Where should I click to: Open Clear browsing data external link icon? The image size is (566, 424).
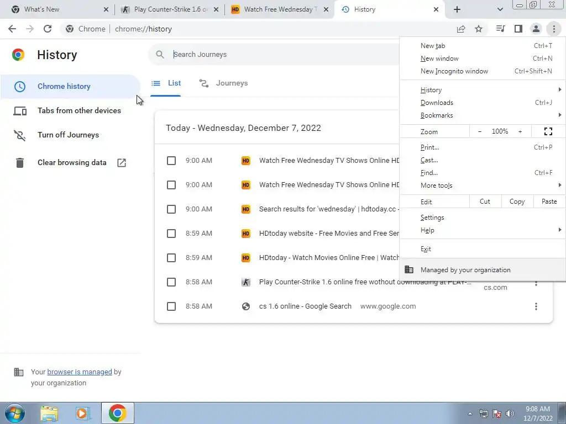[x=122, y=163]
